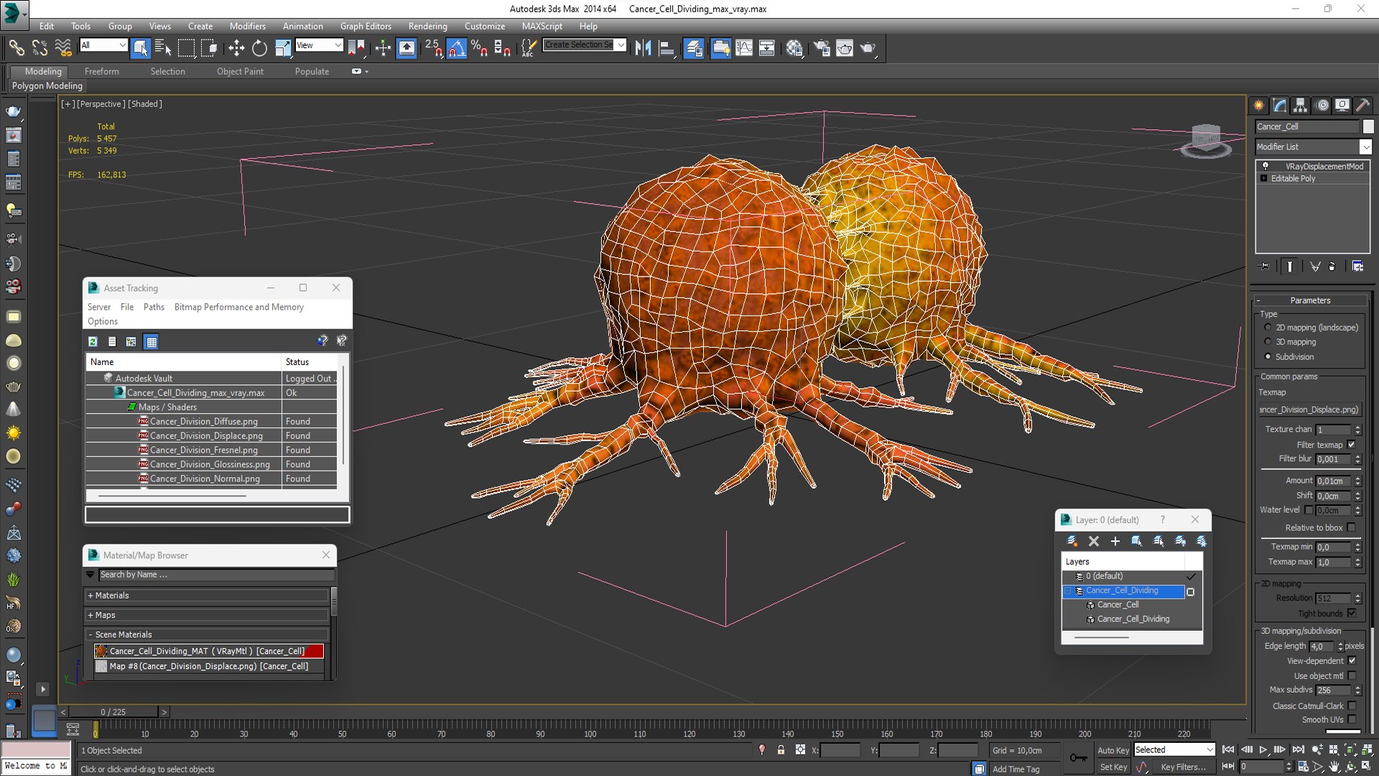Open the Motion command panel tab
The width and height of the screenshot is (1379, 776).
tap(1322, 106)
